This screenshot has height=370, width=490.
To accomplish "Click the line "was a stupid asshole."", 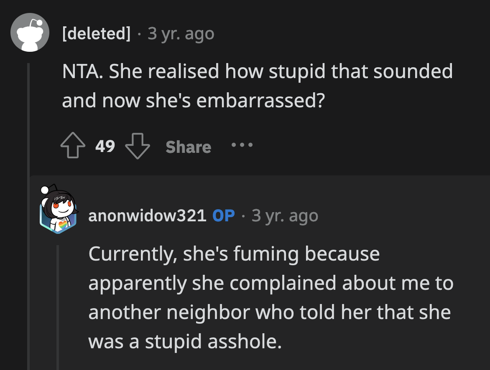I will (x=183, y=342).
